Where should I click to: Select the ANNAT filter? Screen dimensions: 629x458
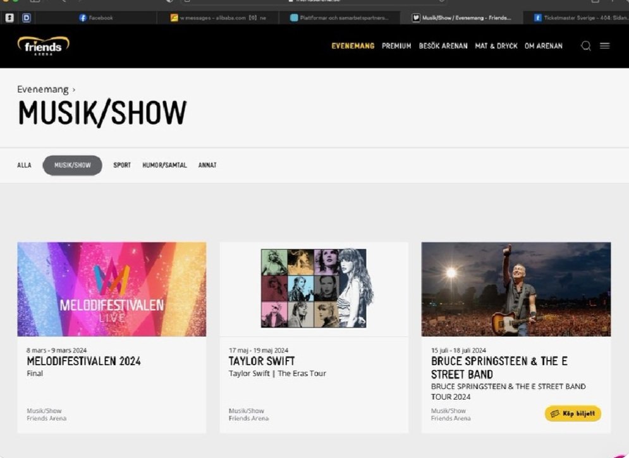[207, 165]
